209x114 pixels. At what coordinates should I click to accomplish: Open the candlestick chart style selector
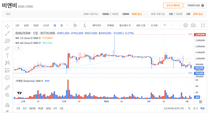(x=75, y=25)
